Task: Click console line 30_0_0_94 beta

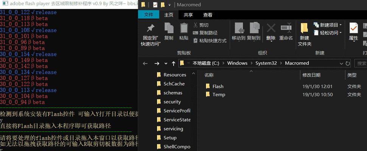Action: [22, 102]
